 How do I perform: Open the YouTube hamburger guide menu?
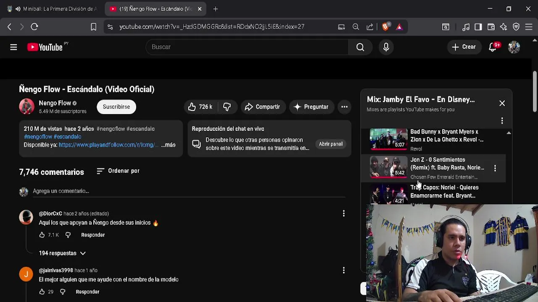click(x=13, y=47)
